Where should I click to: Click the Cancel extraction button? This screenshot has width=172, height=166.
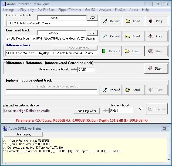(x=75, y=48)
